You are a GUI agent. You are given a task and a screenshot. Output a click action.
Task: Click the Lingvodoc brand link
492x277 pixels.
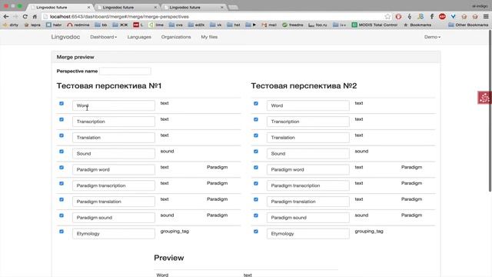click(x=65, y=37)
